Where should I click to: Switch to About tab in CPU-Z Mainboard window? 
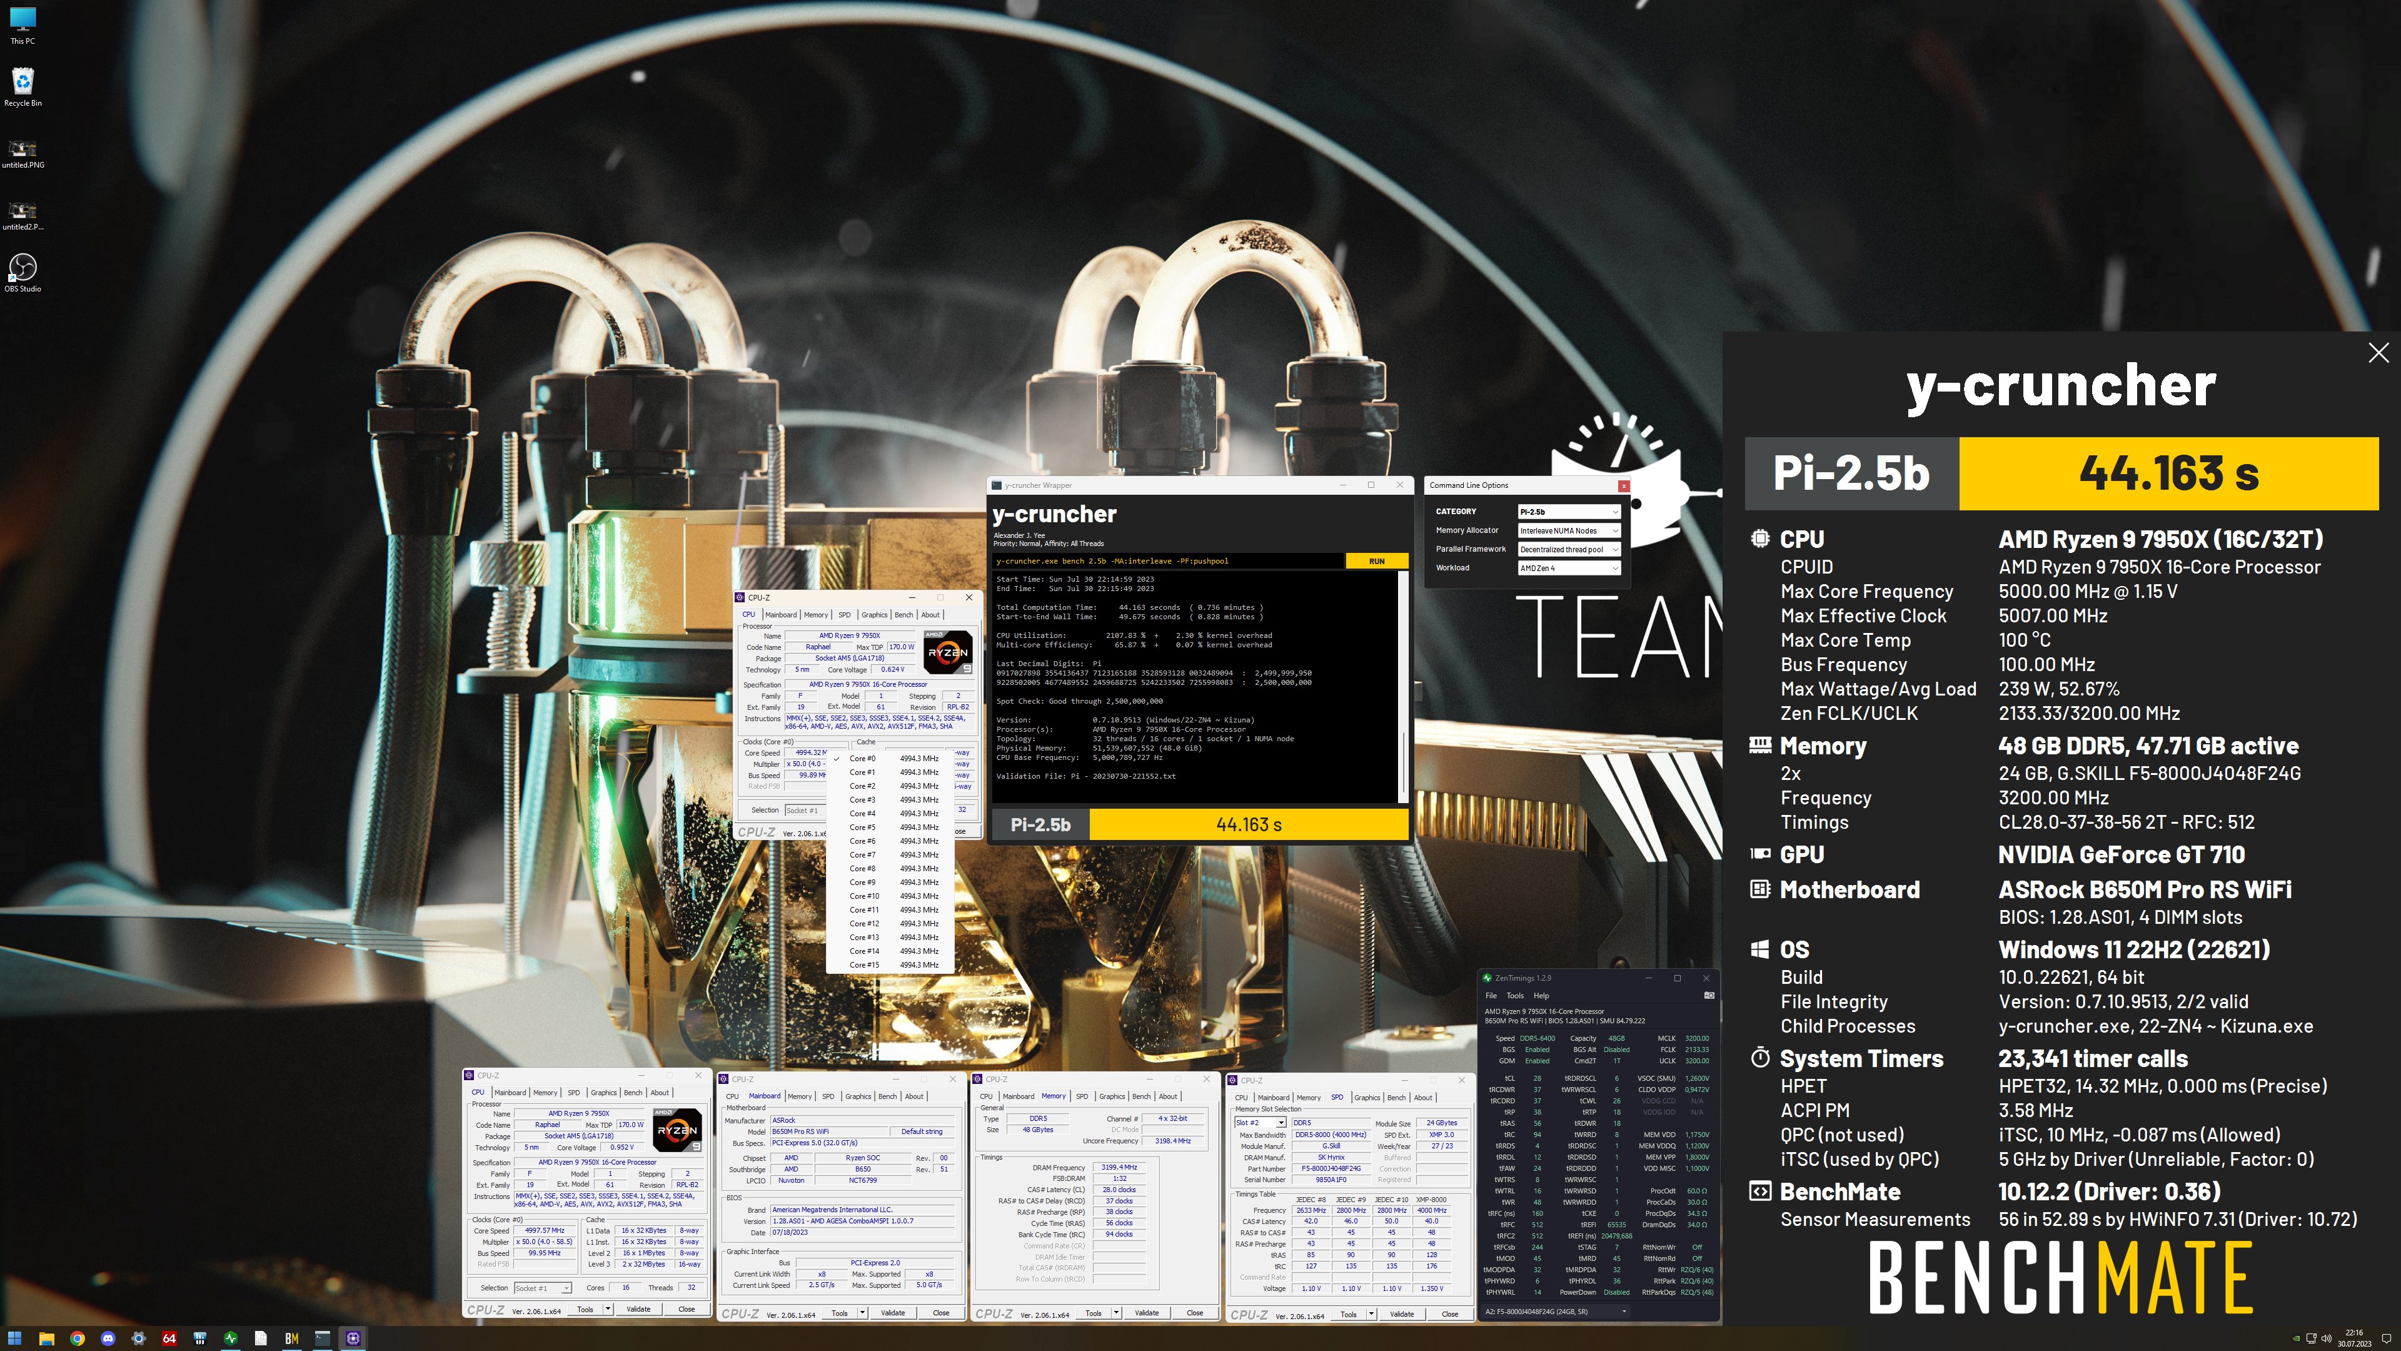coord(914,1096)
